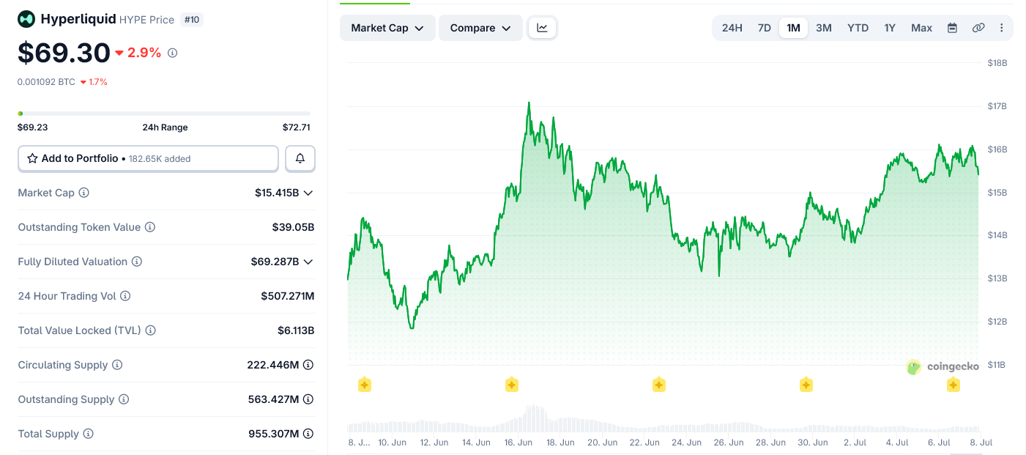
Task: Click the #10 rank badge
Action: click(x=192, y=20)
